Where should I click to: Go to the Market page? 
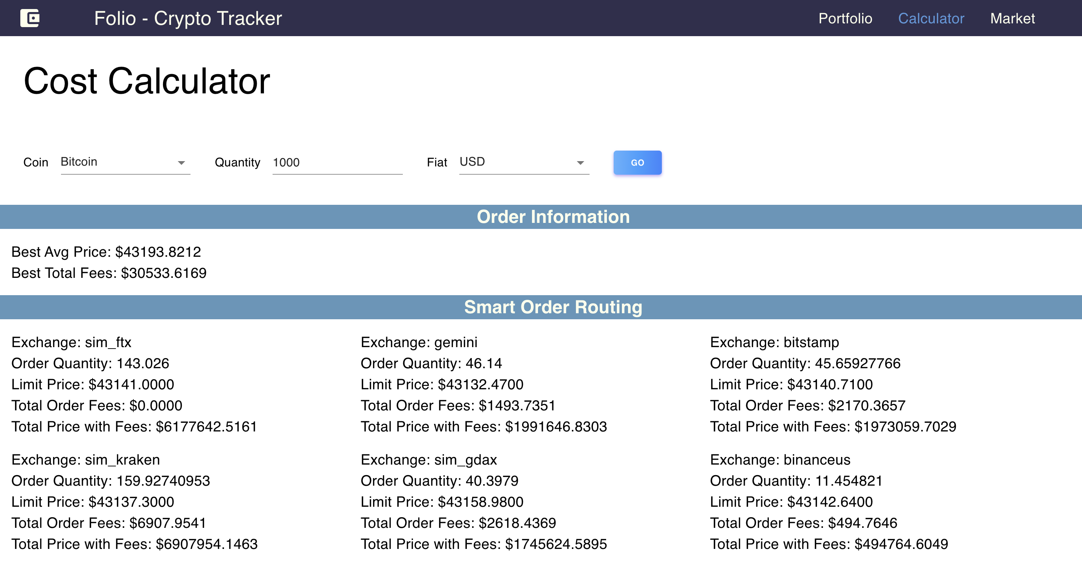coord(1012,18)
